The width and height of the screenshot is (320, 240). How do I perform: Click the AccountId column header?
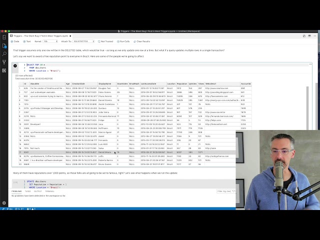coord(245,84)
